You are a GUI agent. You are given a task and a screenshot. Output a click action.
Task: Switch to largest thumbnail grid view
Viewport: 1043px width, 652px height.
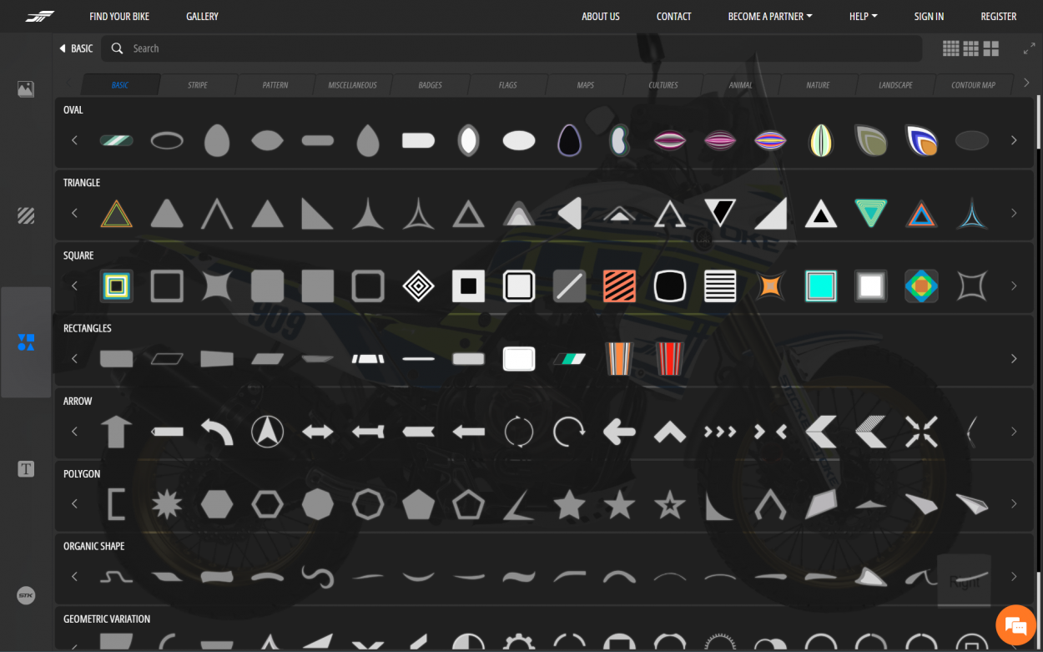point(990,49)
